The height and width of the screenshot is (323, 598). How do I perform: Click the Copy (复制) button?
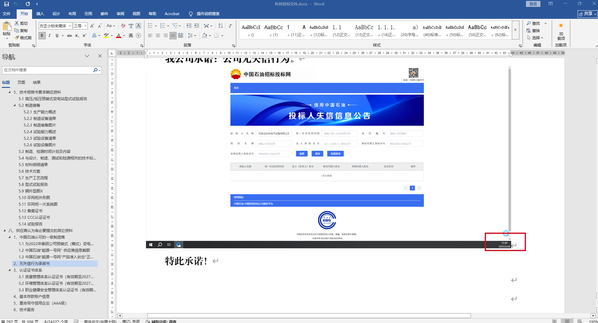point(21,31)
